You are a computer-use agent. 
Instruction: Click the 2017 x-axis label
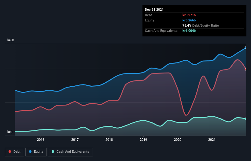(75, 140)
